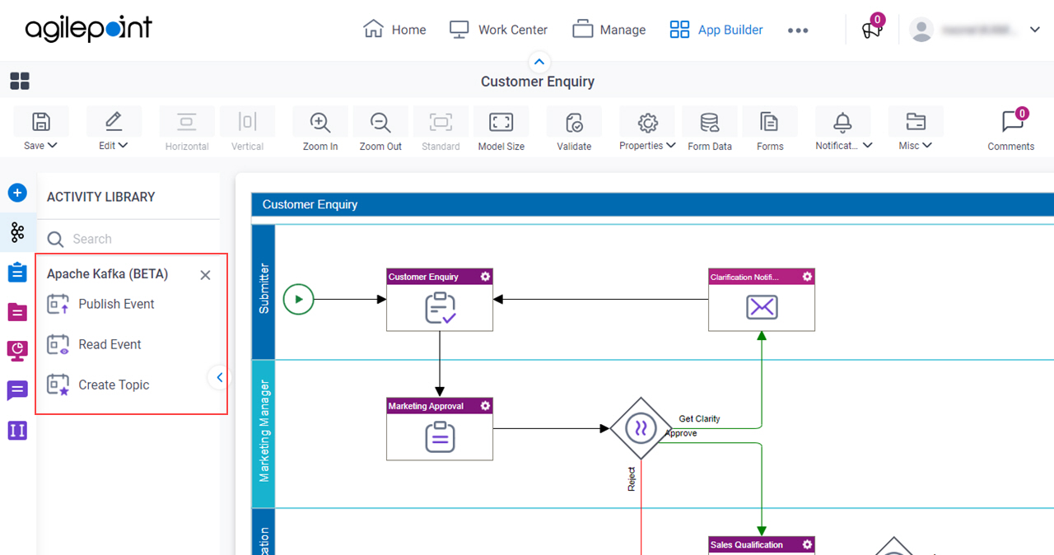
Task: Open Marketing Approval settings gear
Action: click(x=486, y=406)
